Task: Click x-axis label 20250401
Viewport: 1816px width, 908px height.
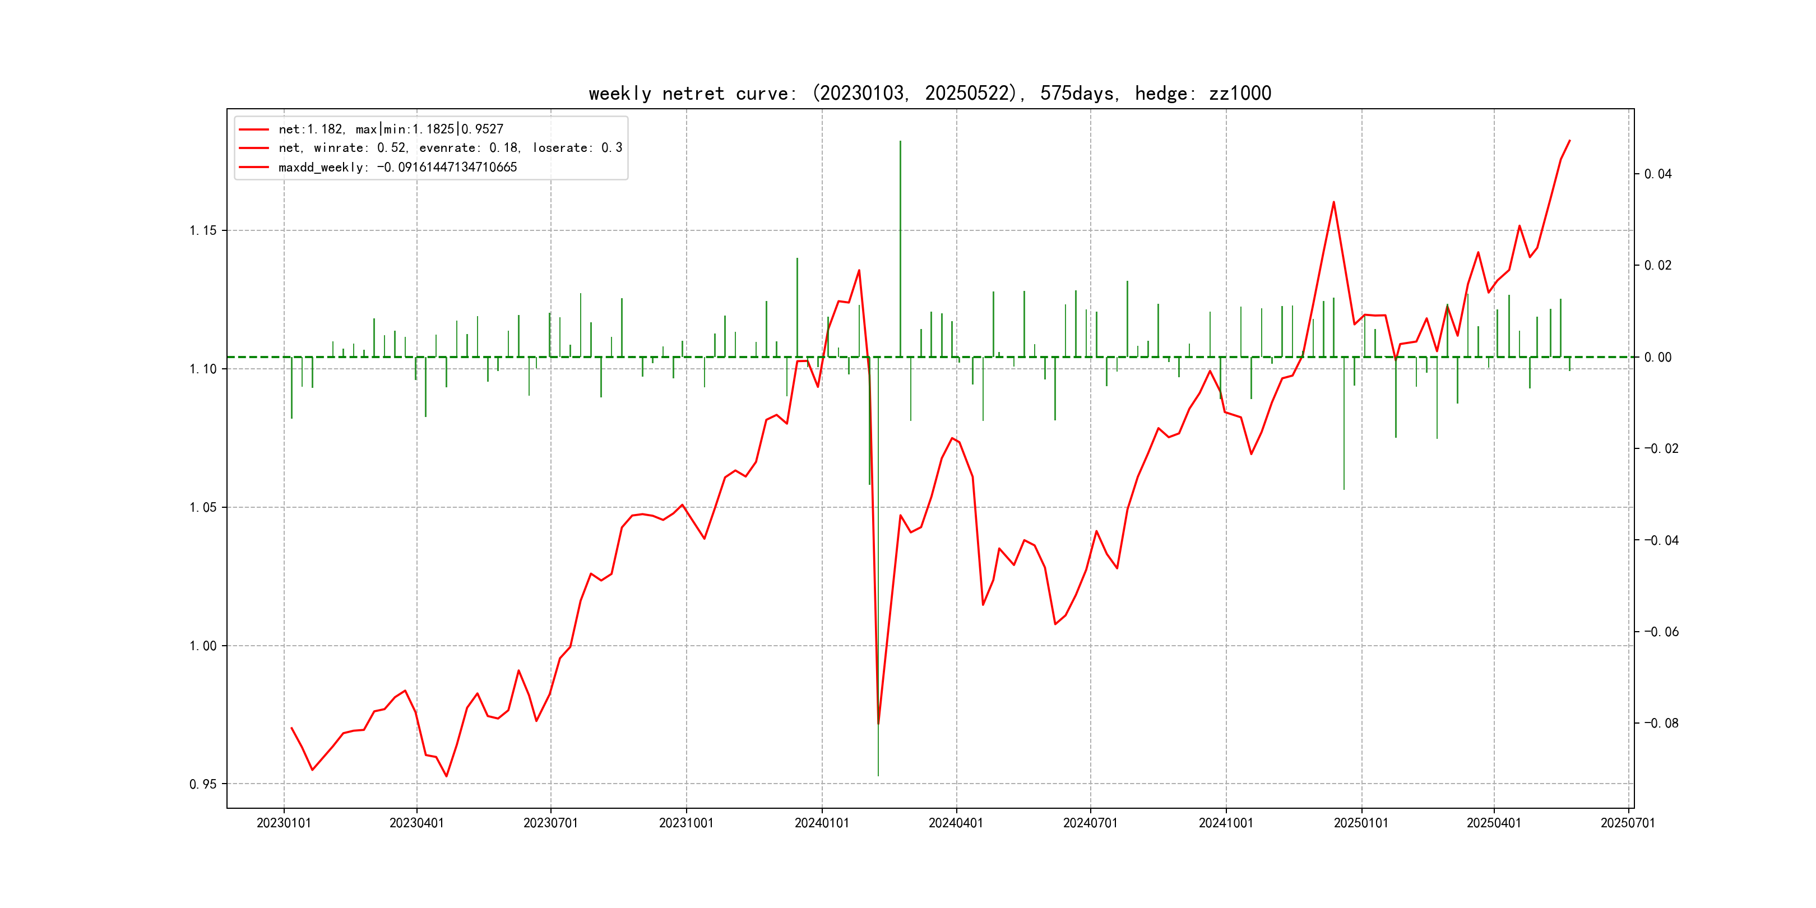Action: point(1493,823)
